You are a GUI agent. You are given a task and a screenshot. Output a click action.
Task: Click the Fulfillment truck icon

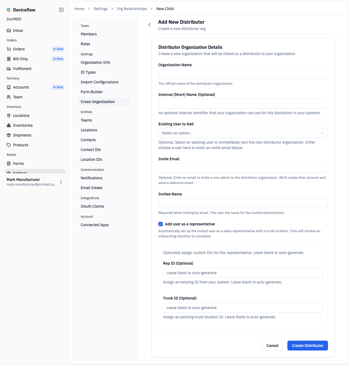click(9, 69)
